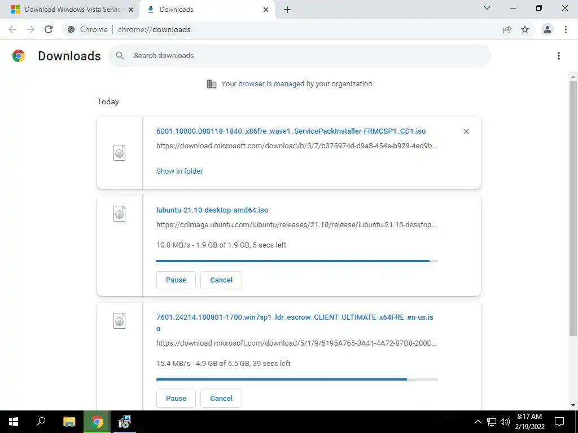
Task: Open File Explorer from the taskbar
Action: [x=69, y=422]
